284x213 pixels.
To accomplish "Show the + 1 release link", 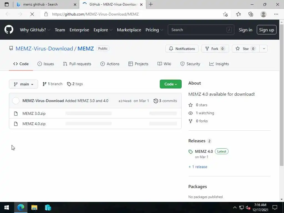I will click(x=198, y=167).
